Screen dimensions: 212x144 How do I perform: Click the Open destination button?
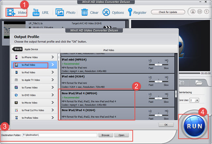coord(121,135)
